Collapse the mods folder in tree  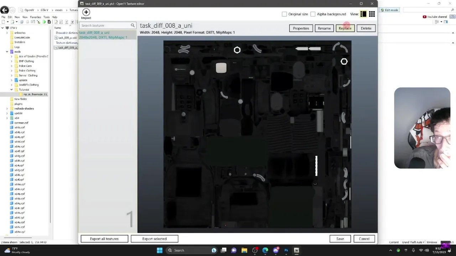(7, 52)
